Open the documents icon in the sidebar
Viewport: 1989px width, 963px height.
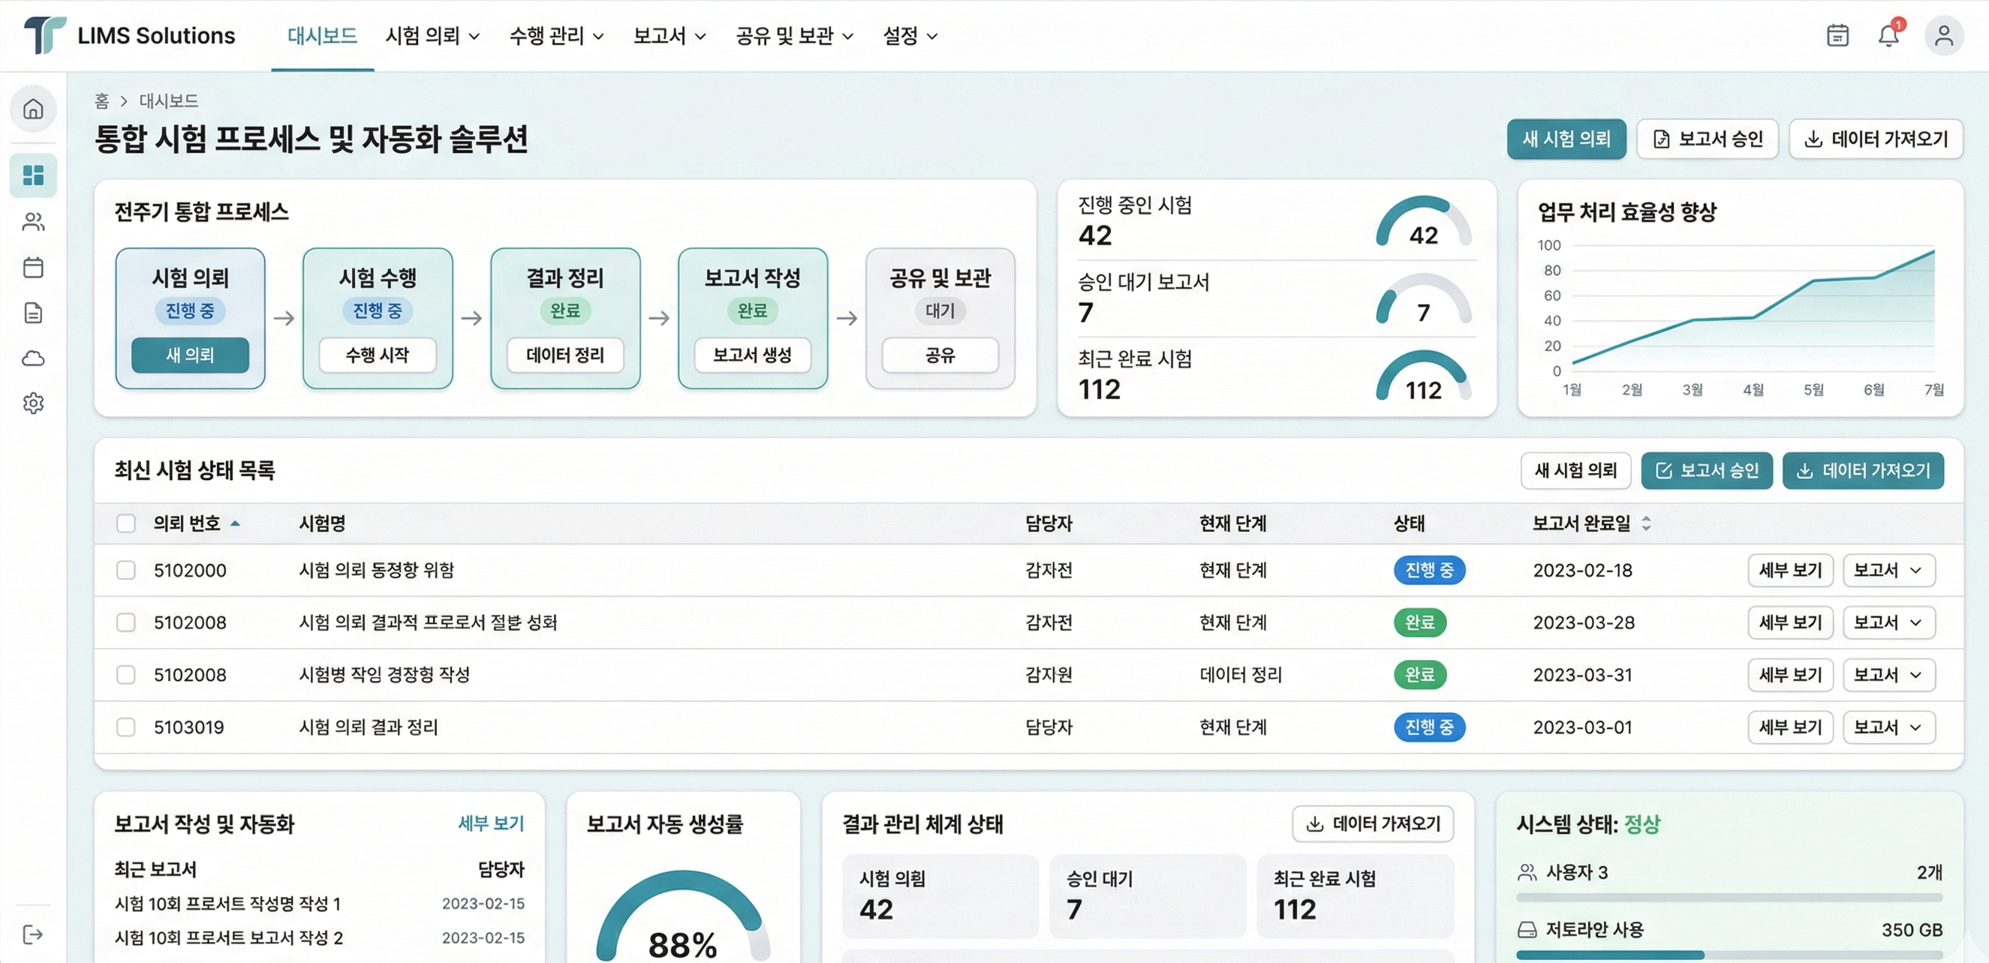click(x=33, y=313)
